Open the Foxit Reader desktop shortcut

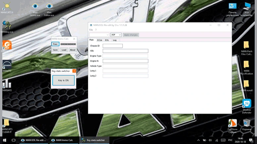click(7, 46)
